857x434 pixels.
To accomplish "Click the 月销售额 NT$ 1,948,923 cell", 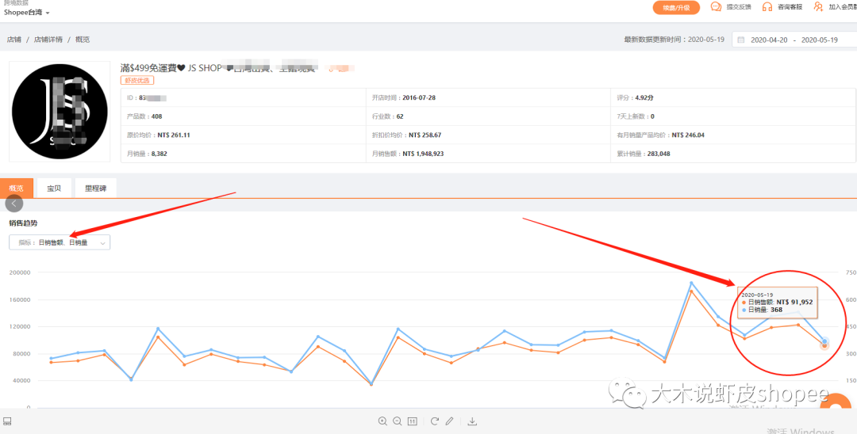I will point(488,153).
